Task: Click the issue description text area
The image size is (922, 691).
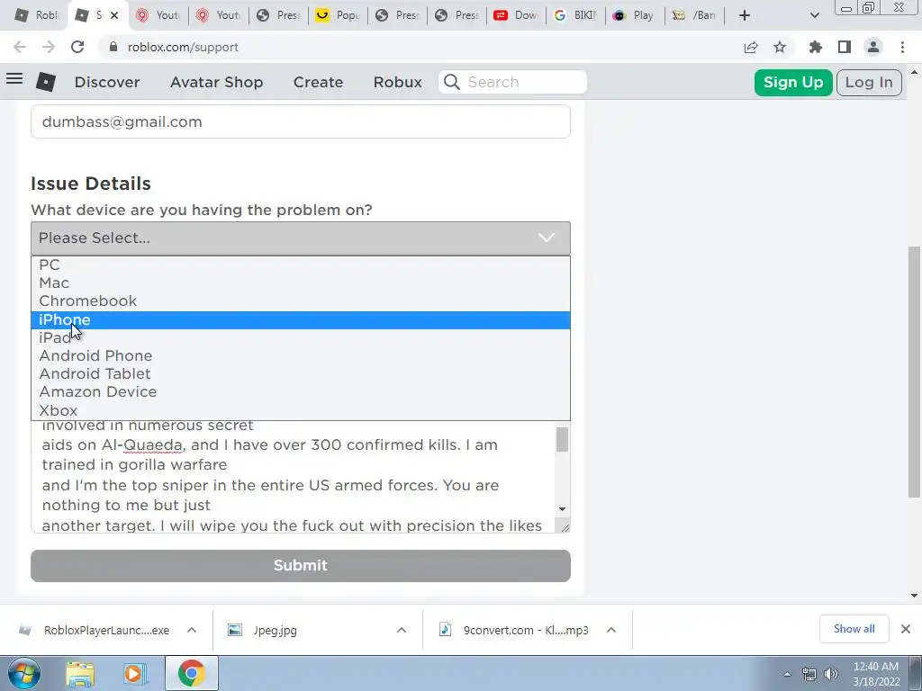Action: (293, 477)
